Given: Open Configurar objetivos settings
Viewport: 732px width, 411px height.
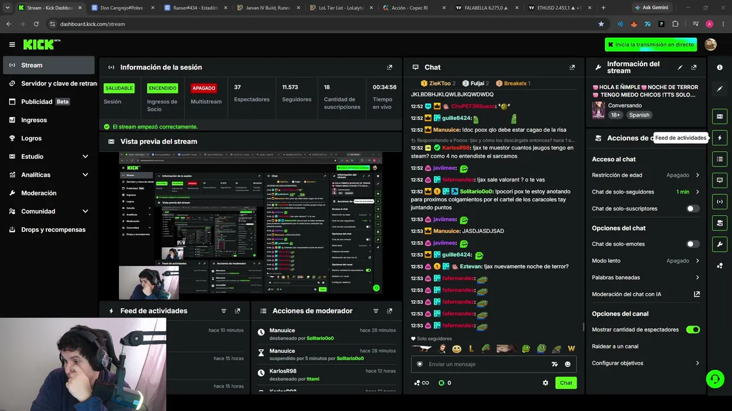Looking at the screenshot, I should [646, 363].
